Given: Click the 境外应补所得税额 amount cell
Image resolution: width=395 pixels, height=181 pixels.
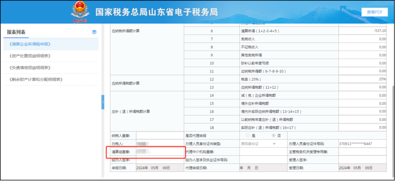Looking at the screenshot, I should pyautogui.click(x=362, y=103).
